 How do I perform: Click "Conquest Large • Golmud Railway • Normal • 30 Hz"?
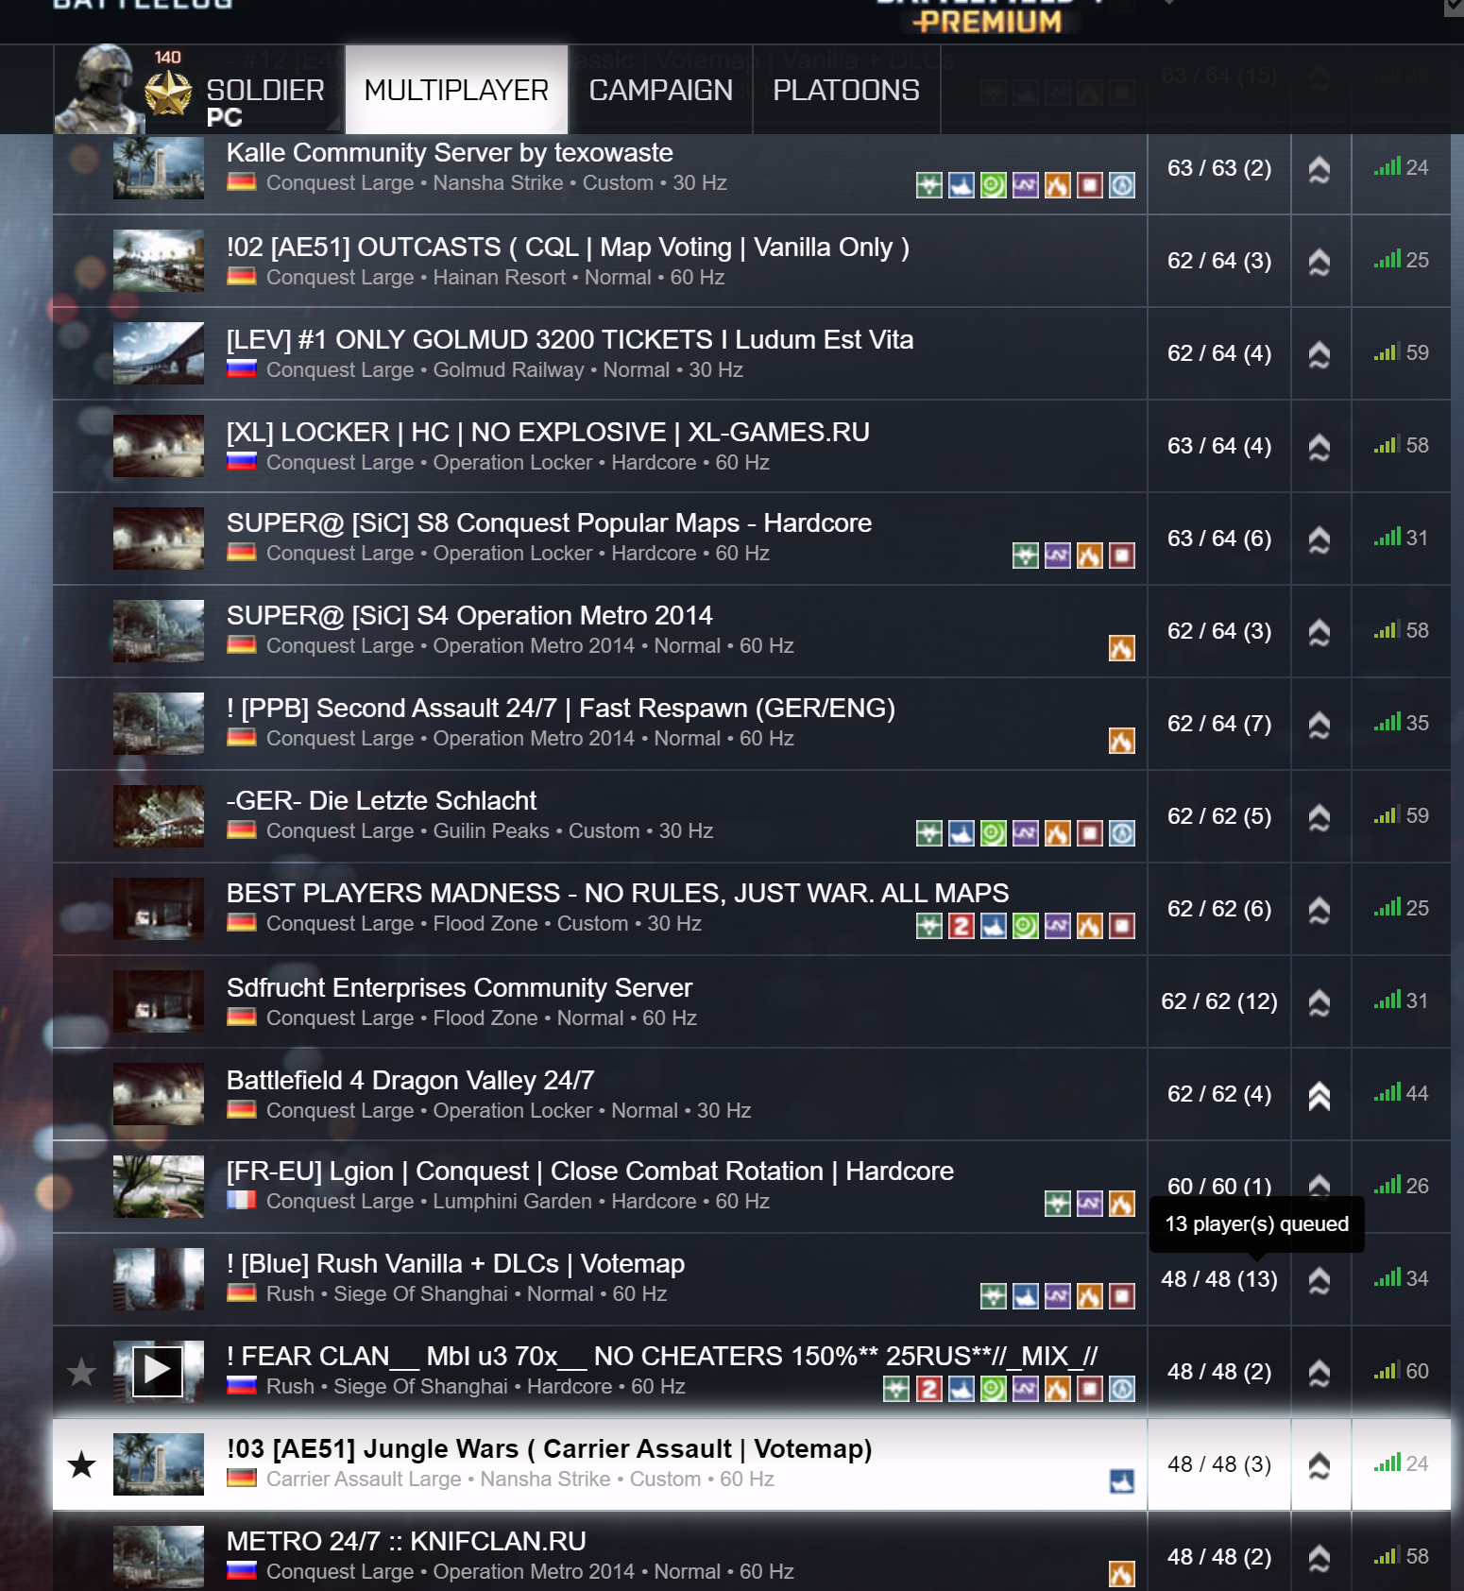click(x=504, y=370)
